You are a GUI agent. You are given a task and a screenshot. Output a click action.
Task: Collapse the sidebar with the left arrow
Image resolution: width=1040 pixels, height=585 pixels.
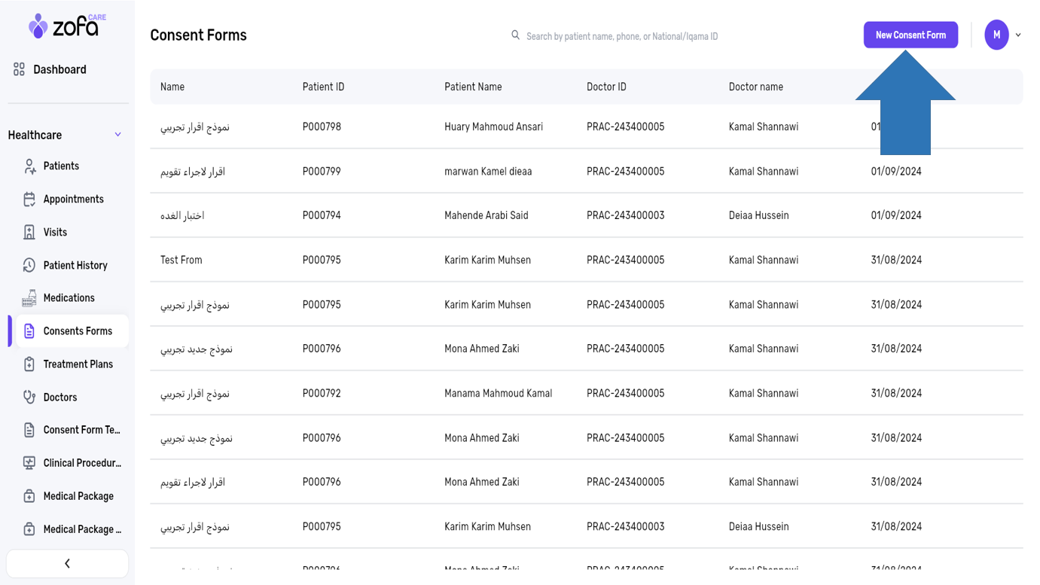(x=67, y=563)
